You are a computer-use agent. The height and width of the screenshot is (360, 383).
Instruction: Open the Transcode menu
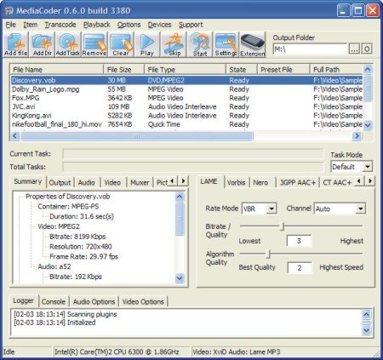[60, 25]
